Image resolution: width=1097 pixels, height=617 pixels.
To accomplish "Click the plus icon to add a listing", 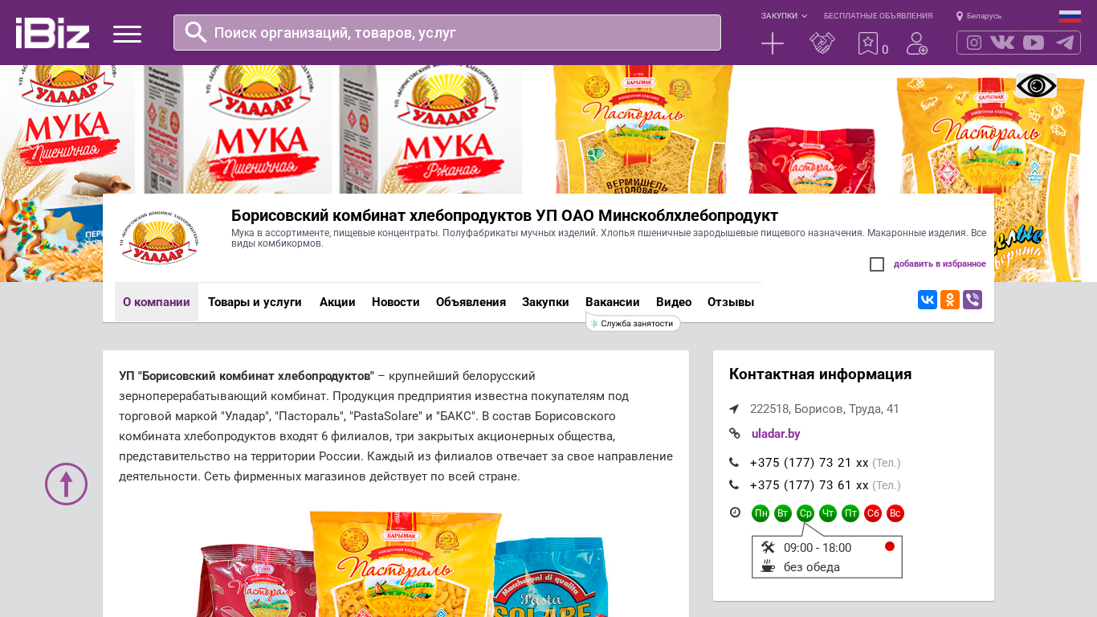I will [773, 43].
